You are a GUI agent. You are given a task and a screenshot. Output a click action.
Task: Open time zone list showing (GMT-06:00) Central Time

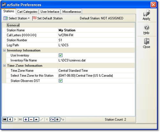click(96, 76)
